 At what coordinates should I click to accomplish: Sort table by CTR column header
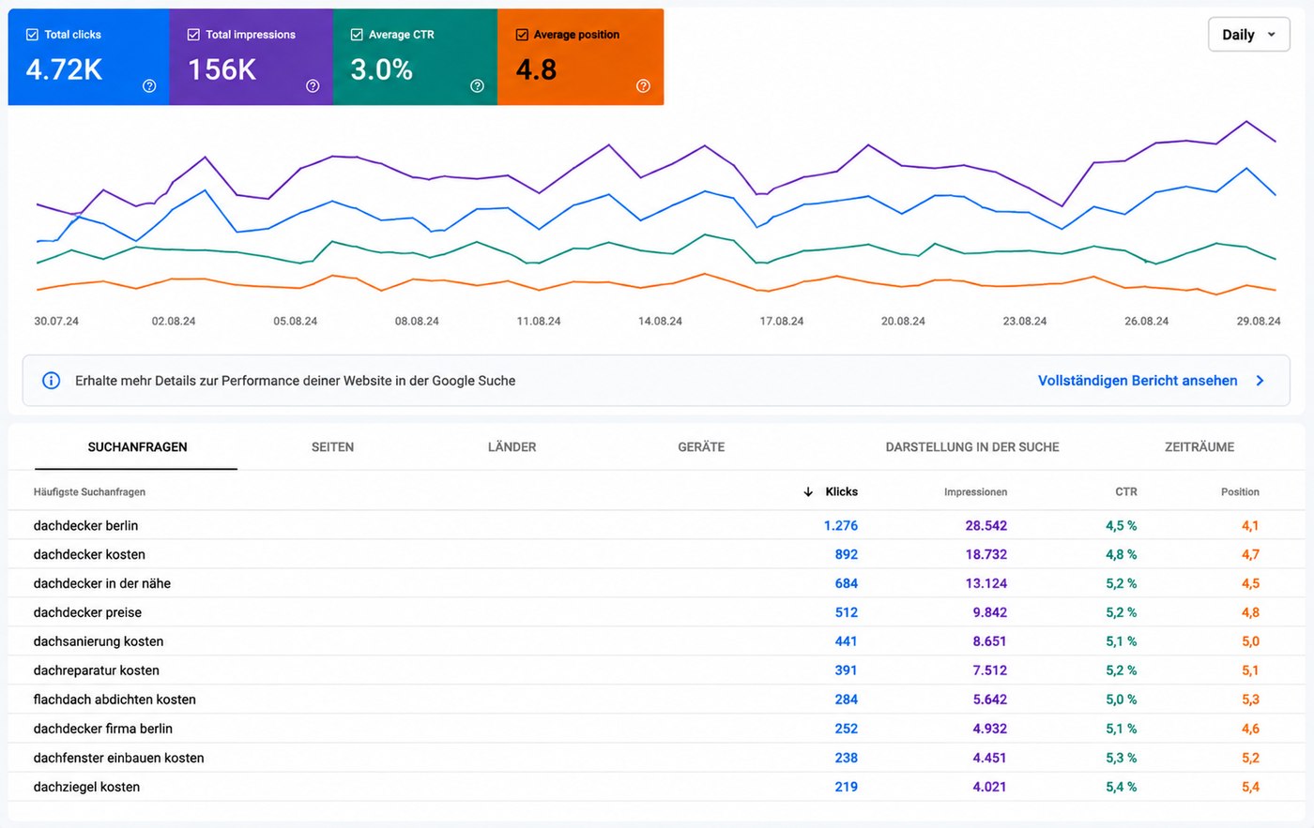pyautogui.click(x=1126, y=492)
